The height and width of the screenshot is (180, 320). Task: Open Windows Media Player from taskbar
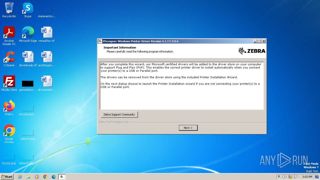(x=37, y=177)
